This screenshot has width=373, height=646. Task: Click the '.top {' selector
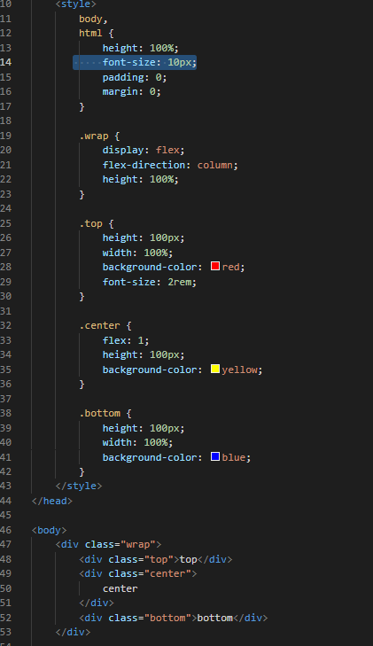[97, 223]
